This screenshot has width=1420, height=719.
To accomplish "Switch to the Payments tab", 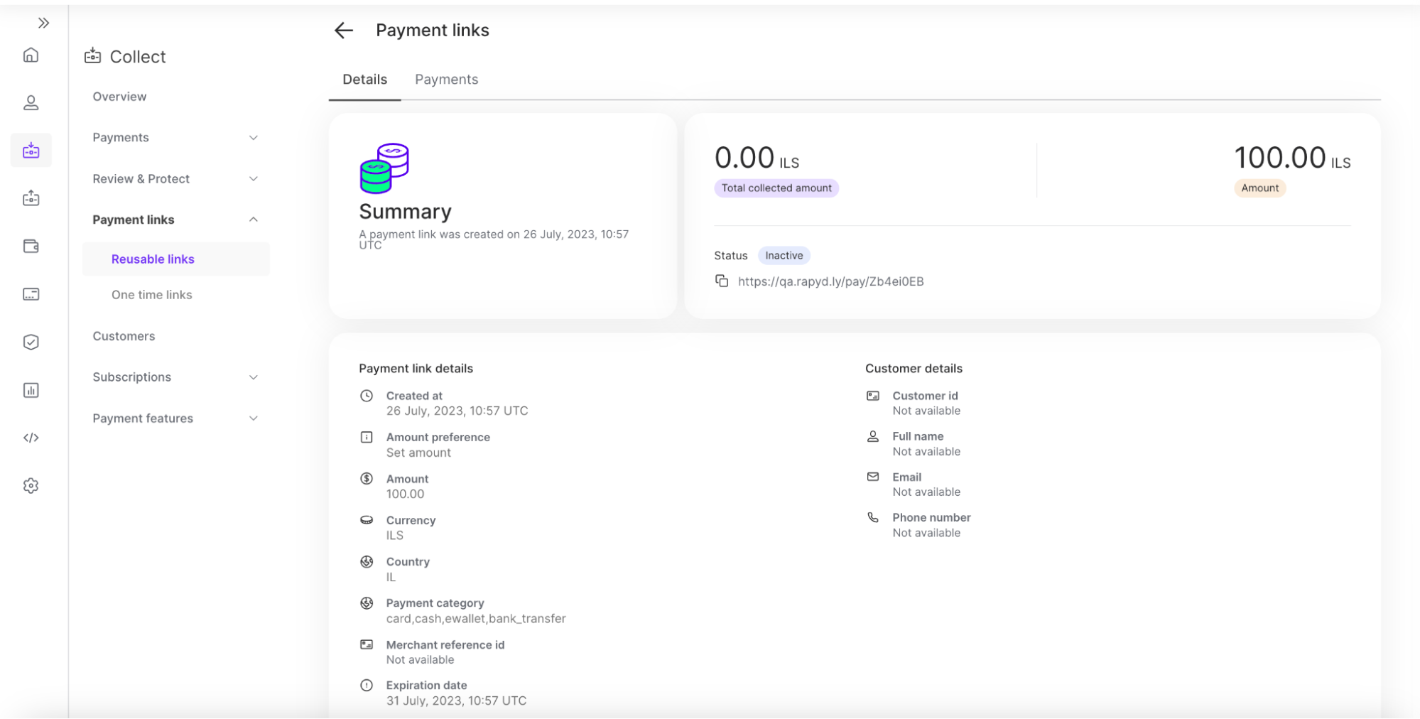I will (446, 79).
